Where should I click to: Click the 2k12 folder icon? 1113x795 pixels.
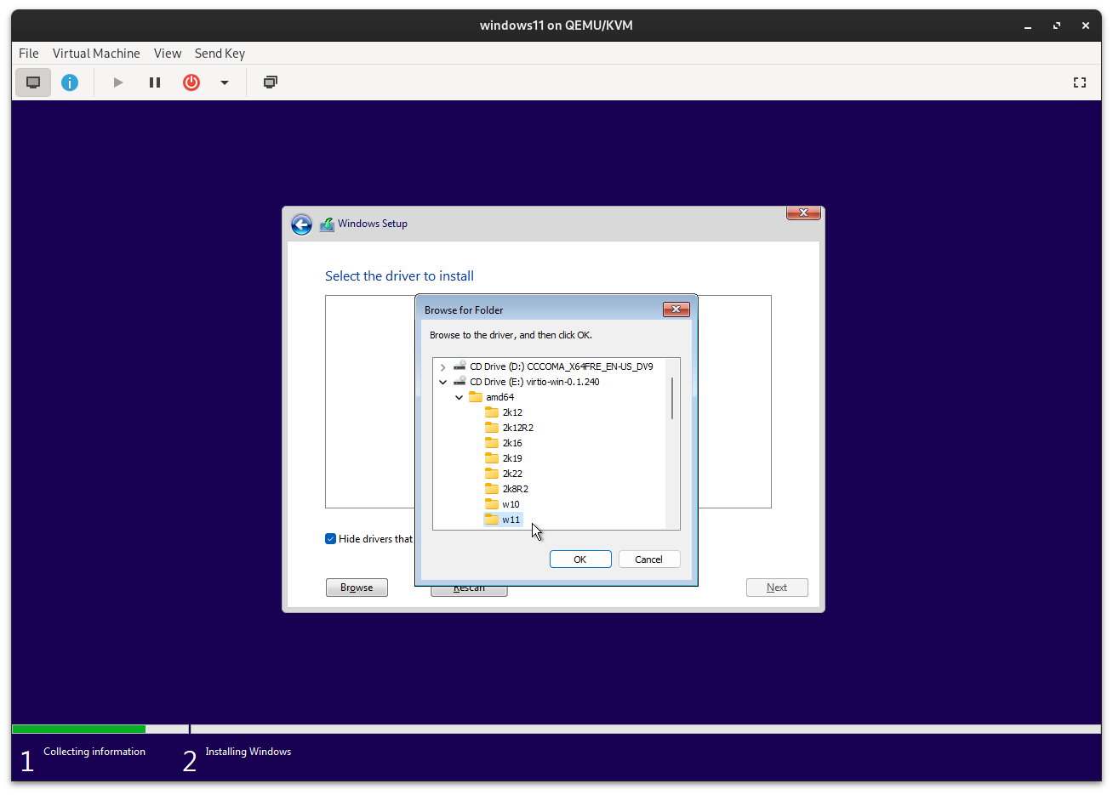tap(492, 412)
